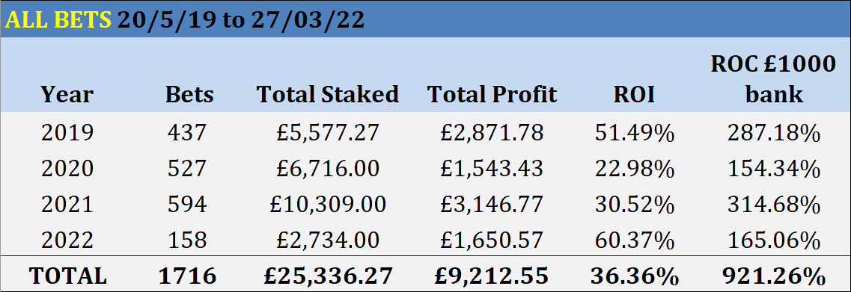Select the ROI column header

pyautogui.click(x=634, y=95)
